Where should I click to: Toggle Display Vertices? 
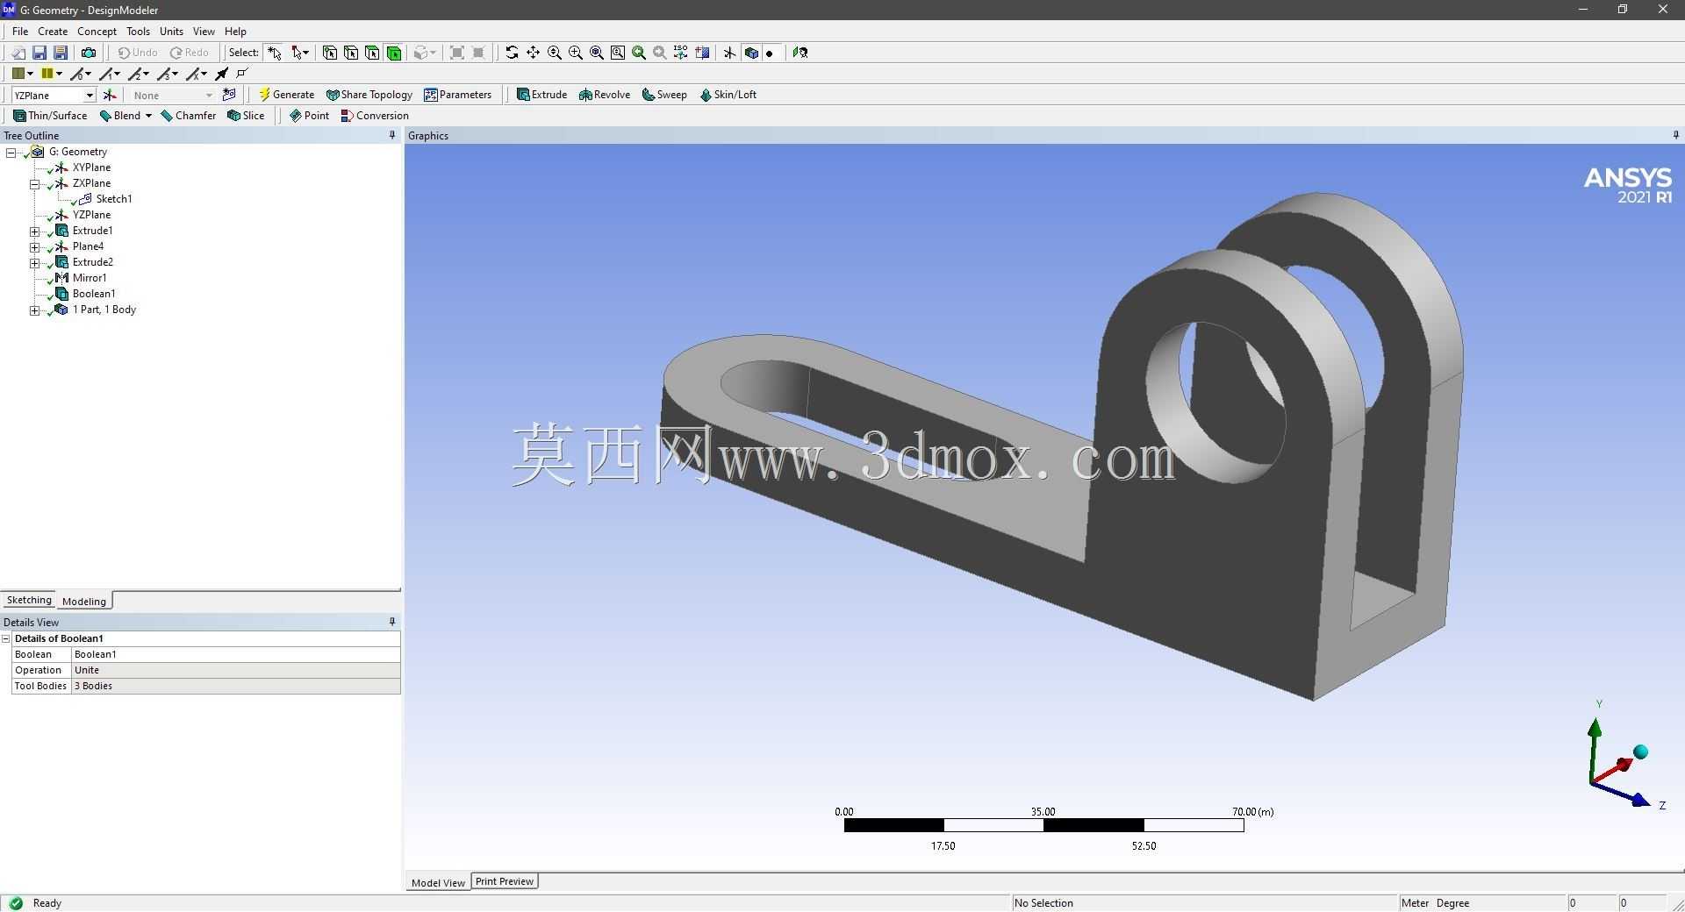pos(243,74)
